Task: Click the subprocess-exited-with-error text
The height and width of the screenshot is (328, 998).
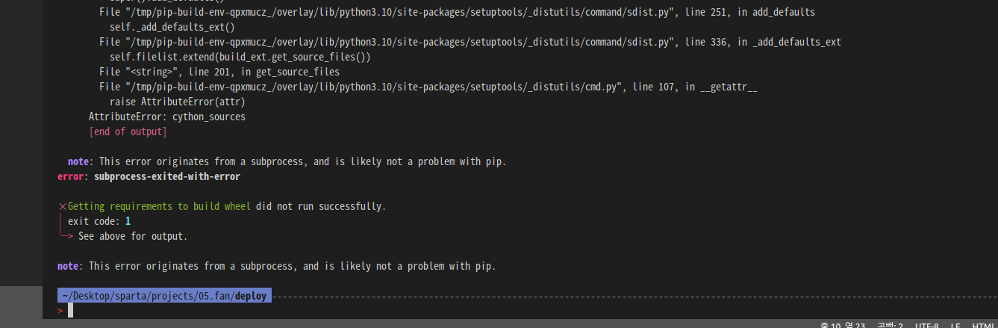Action: point(167,176)
